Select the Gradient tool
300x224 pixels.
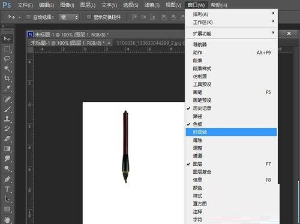(7, 149)
